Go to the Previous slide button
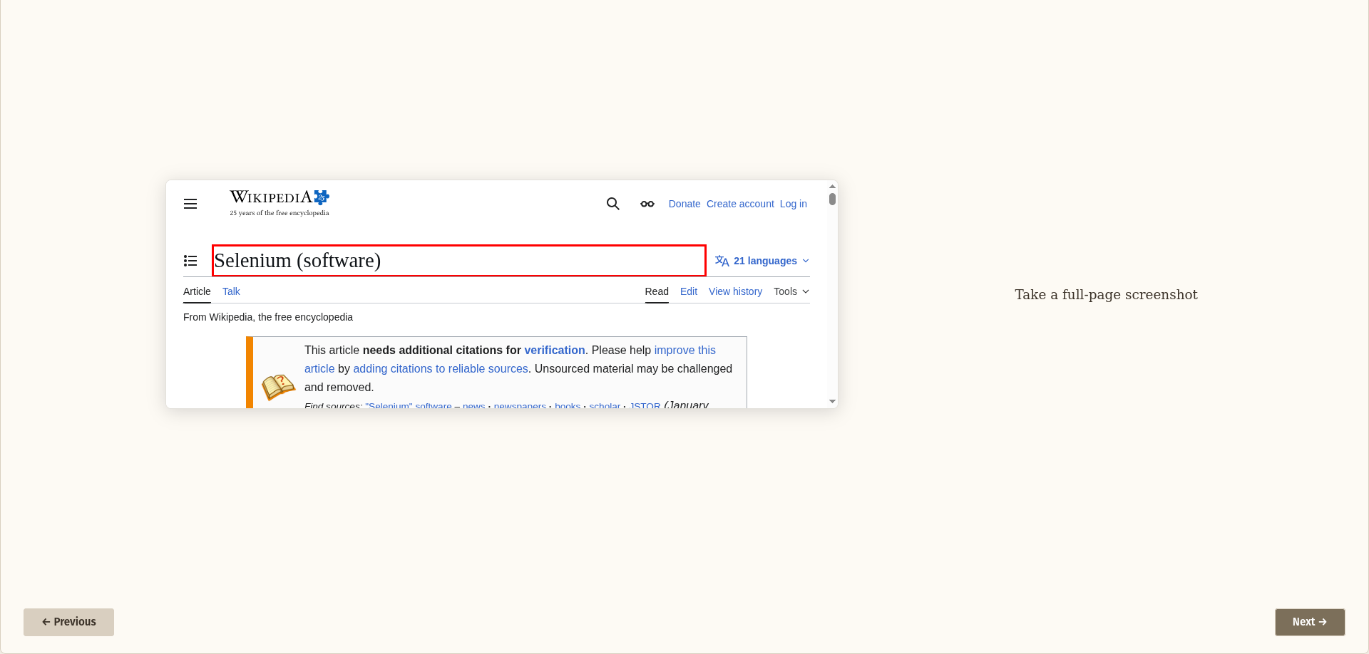This screenshot has height=654, width=1369. [x=68, y=622]
